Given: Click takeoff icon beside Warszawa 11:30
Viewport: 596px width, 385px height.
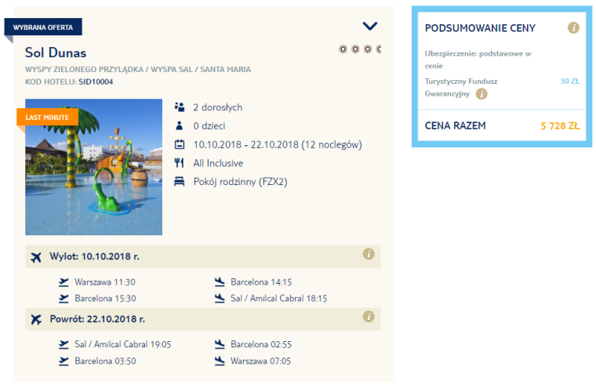Looking at the screenshot, I should 64,281.
